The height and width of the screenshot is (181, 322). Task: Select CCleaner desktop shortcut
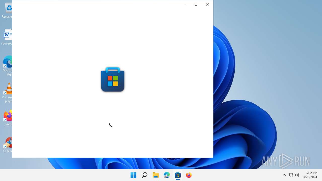(x=8, y=145)
